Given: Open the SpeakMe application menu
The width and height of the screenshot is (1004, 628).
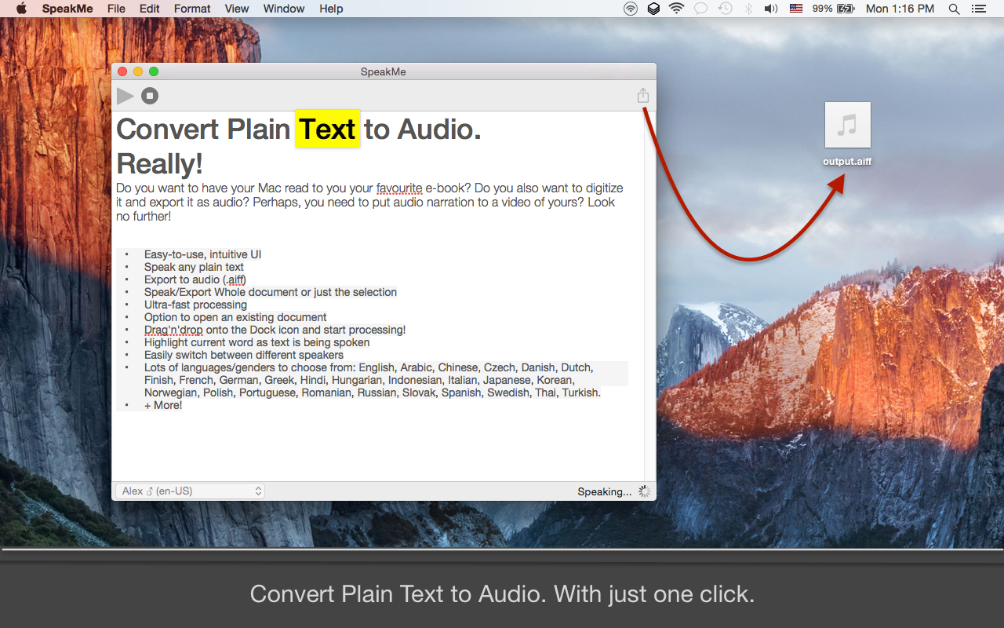Looking at the screenshot, I should (67, 9).
